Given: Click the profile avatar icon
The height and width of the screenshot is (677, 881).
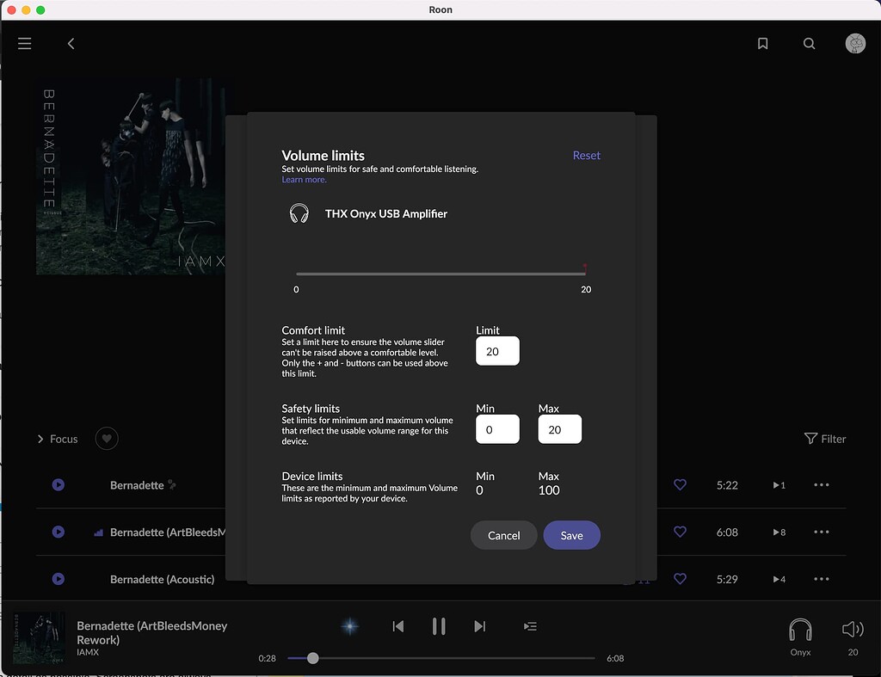Looking at the screenshot, I should 855,43.
